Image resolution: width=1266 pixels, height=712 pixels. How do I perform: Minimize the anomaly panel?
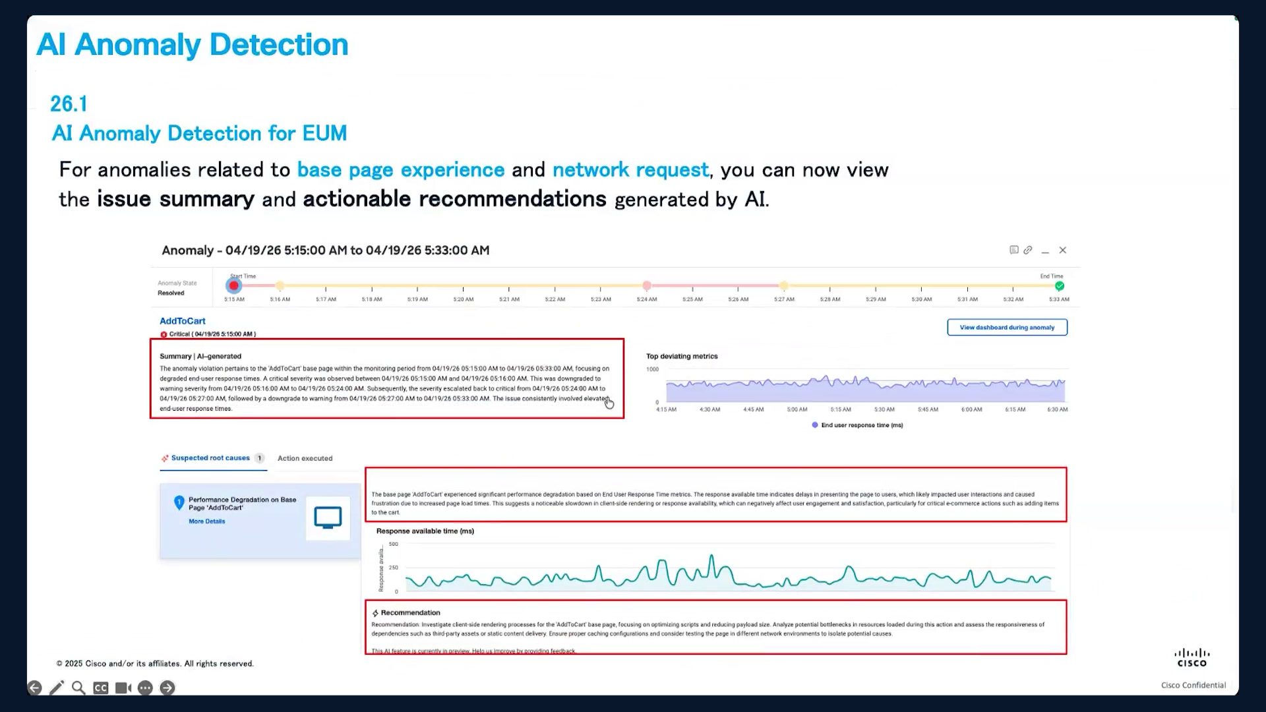click(1045, 251)
